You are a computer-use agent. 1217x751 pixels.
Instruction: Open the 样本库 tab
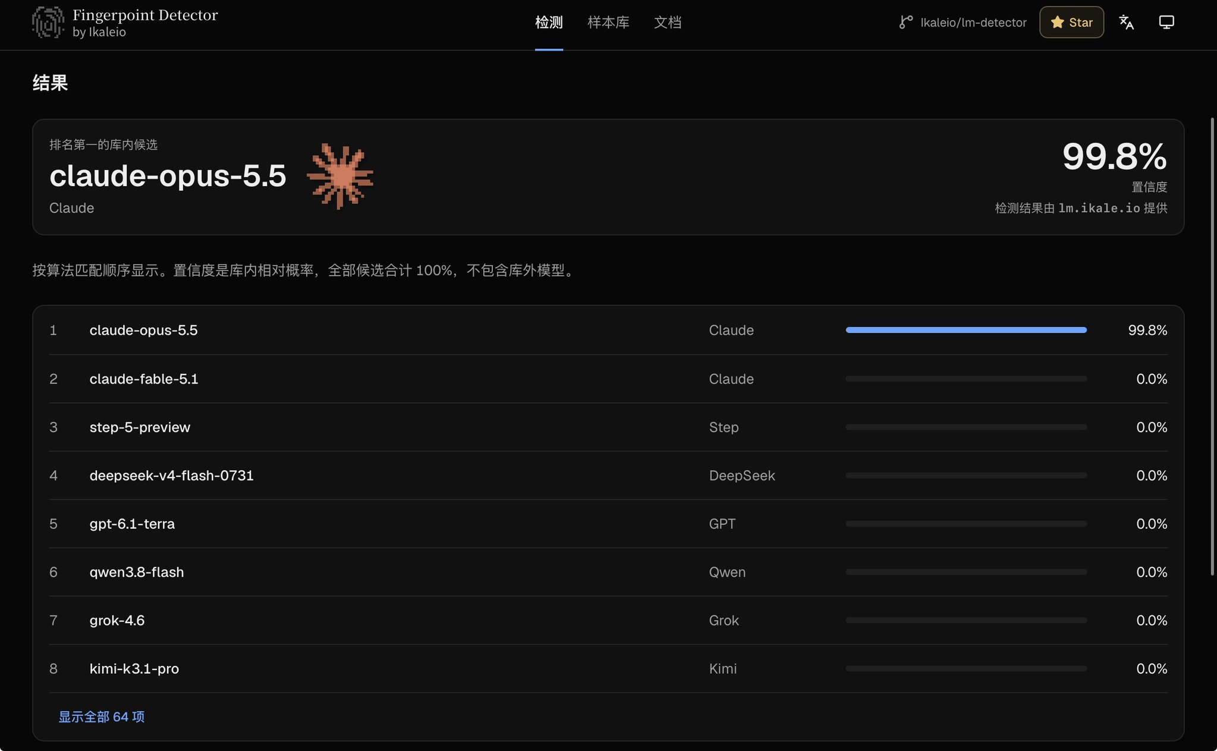608,23
